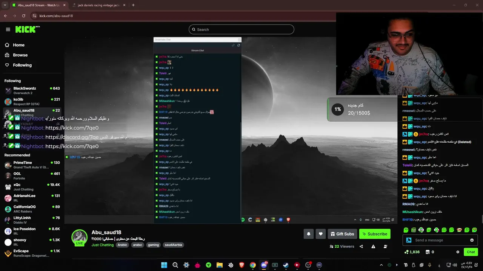The height and width of the screenshot is (271, 483).
Task: Click the notification bell button
Action: (309, 234)
